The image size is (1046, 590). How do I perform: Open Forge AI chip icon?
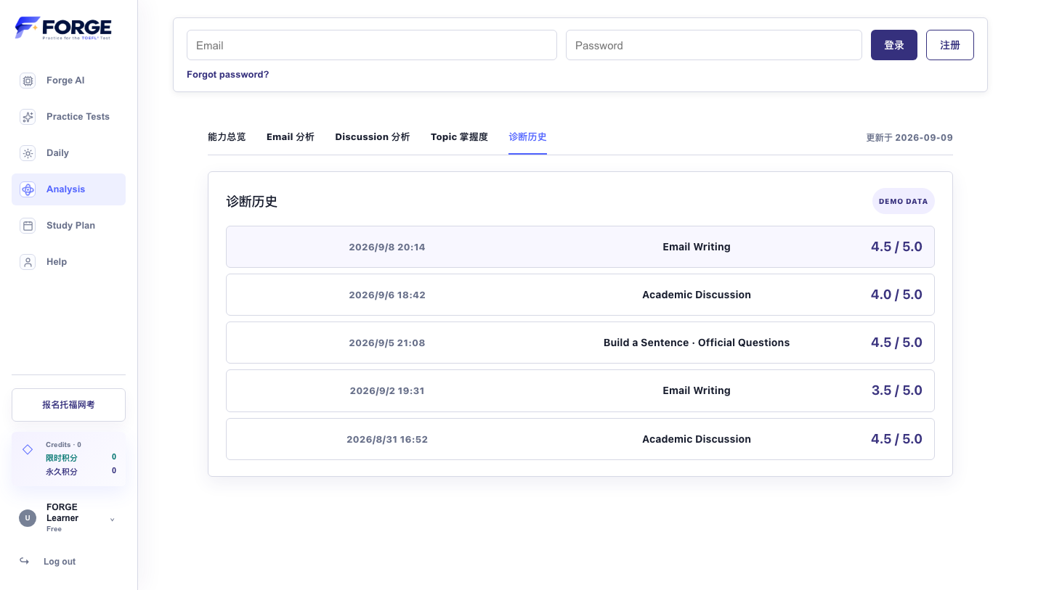tap(28, 81)
